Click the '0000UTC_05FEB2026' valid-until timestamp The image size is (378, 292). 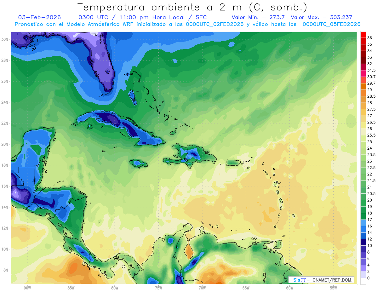(331, 24)
